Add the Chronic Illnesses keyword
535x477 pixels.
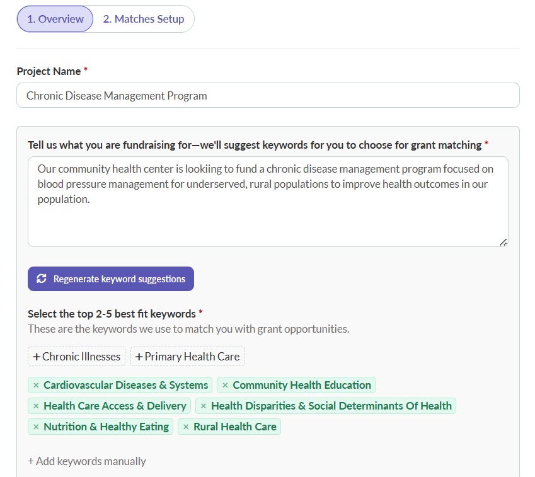pyautogui.click(x=76, y=357)
